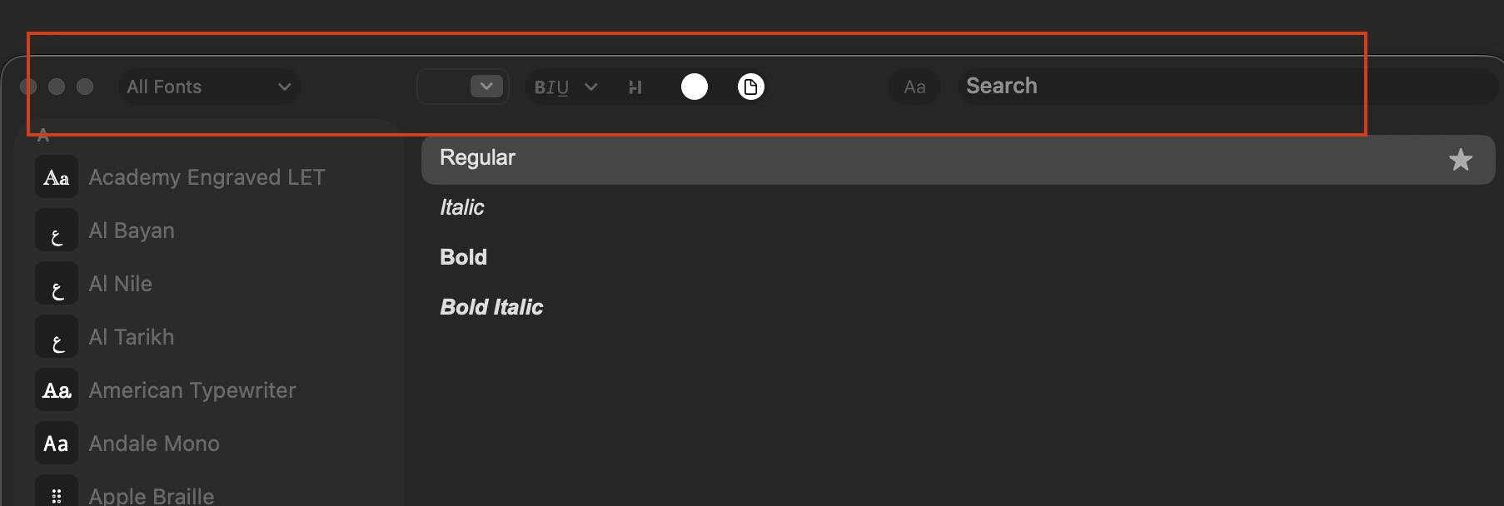Click the Academy Engraved LET font icon
Screen dimensions: 1504x506
57,177
